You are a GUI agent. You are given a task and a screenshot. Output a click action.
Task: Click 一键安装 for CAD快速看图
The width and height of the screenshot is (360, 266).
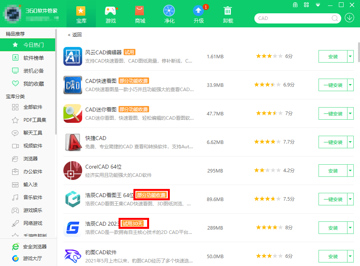click(333, 85)
